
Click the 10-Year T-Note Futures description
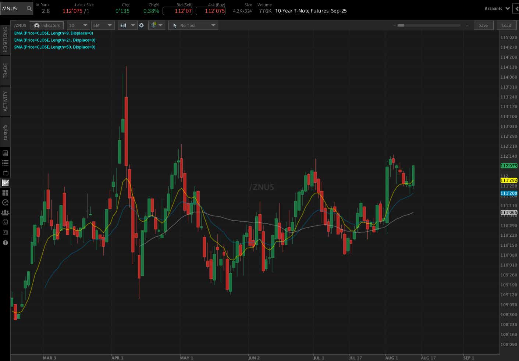(x=311, y=11)
